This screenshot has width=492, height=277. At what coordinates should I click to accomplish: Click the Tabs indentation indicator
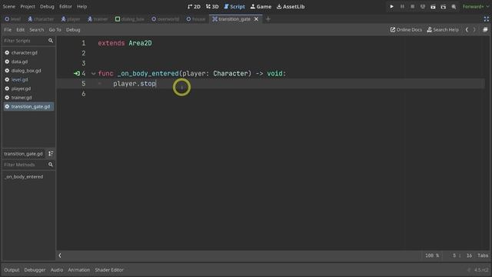tap(483, 255)
